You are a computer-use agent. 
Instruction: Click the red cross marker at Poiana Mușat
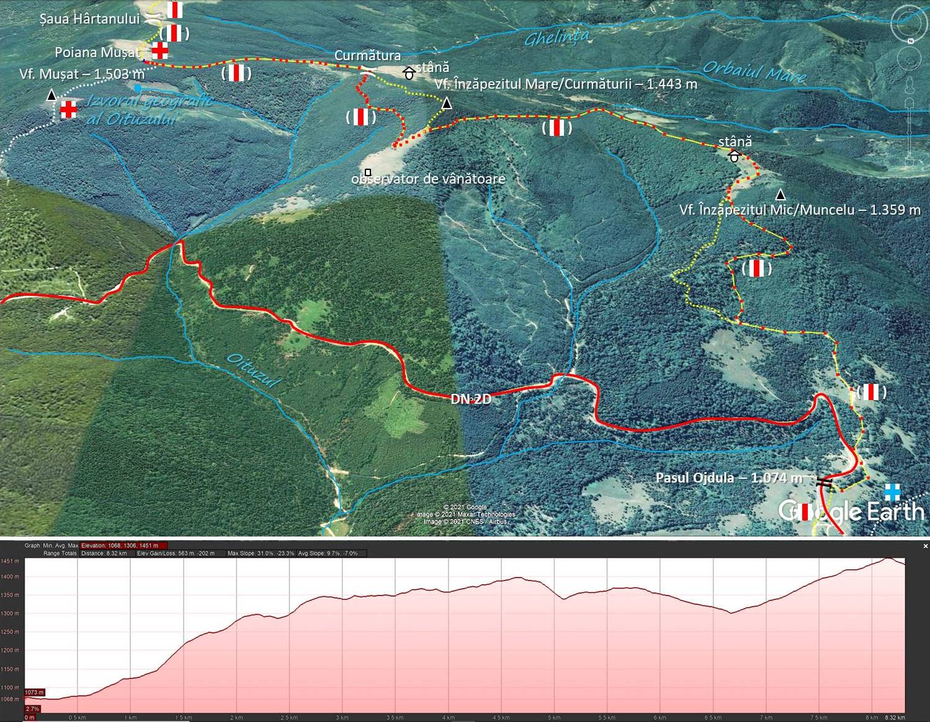click(x=160, y=51)
